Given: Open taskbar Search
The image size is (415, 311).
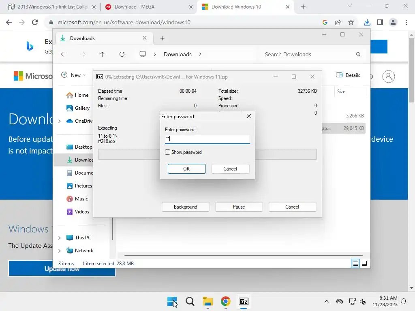Looking at the screenshot, I should [x=190, y=301].
